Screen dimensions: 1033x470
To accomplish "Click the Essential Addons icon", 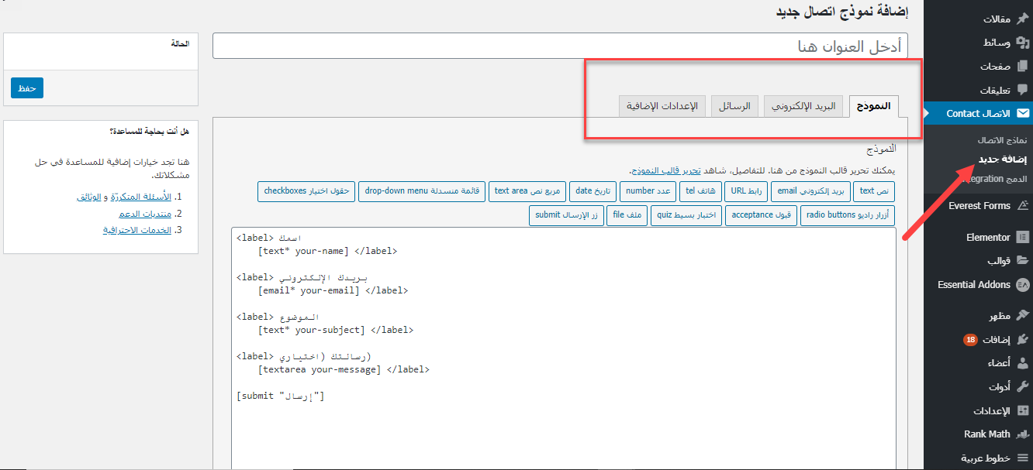I will (x=1023, y=284).
